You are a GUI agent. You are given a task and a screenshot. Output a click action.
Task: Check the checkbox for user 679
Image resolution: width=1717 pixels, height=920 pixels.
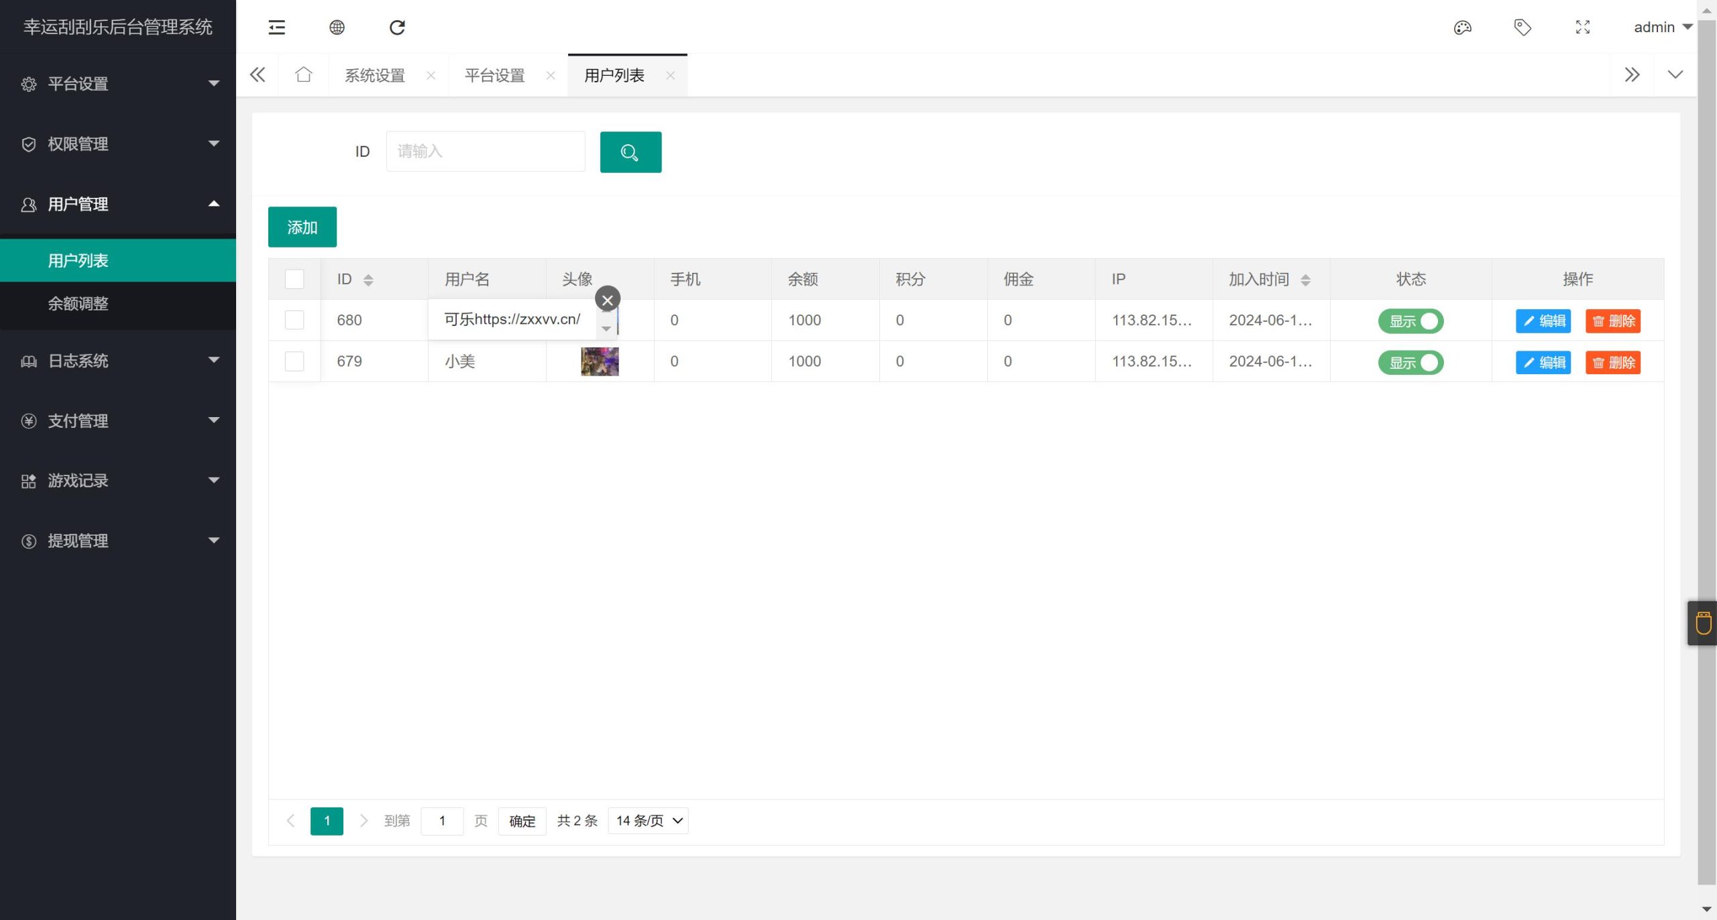click(x=294, y=361)
